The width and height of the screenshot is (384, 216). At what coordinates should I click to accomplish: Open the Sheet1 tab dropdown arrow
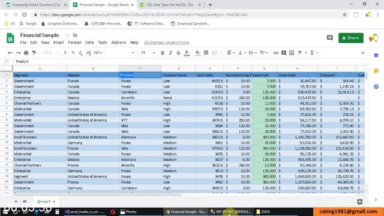pos(54,202)
